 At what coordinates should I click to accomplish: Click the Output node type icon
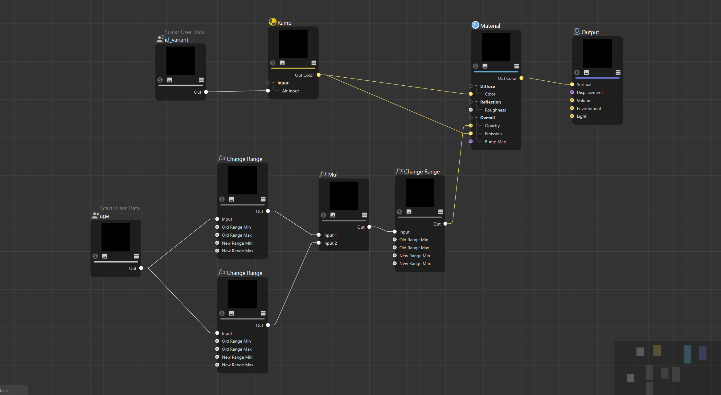(577, 31)
